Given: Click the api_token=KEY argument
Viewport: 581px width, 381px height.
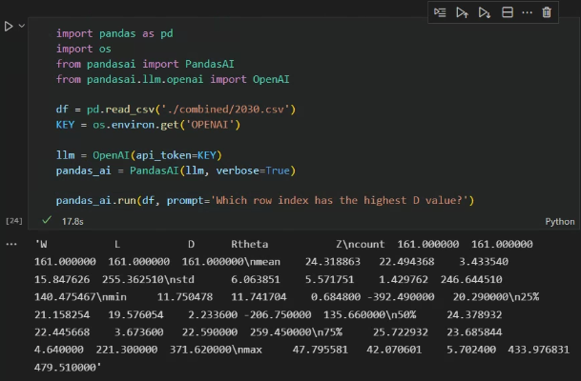Looking at the screenshot, I should pos(176,155).
